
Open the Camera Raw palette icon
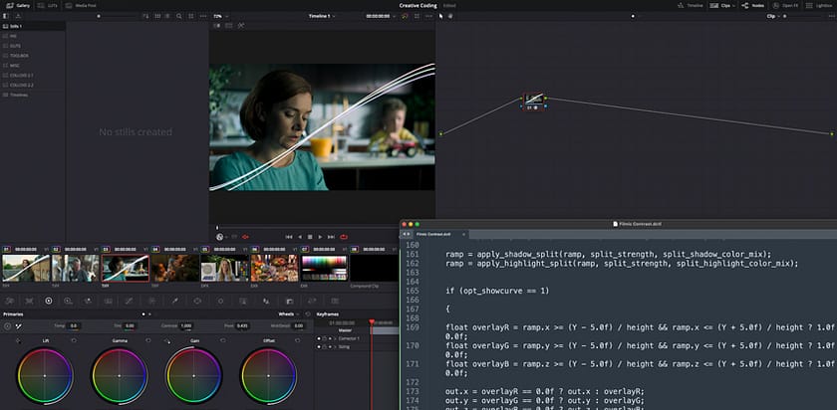(x=10, y=301)
